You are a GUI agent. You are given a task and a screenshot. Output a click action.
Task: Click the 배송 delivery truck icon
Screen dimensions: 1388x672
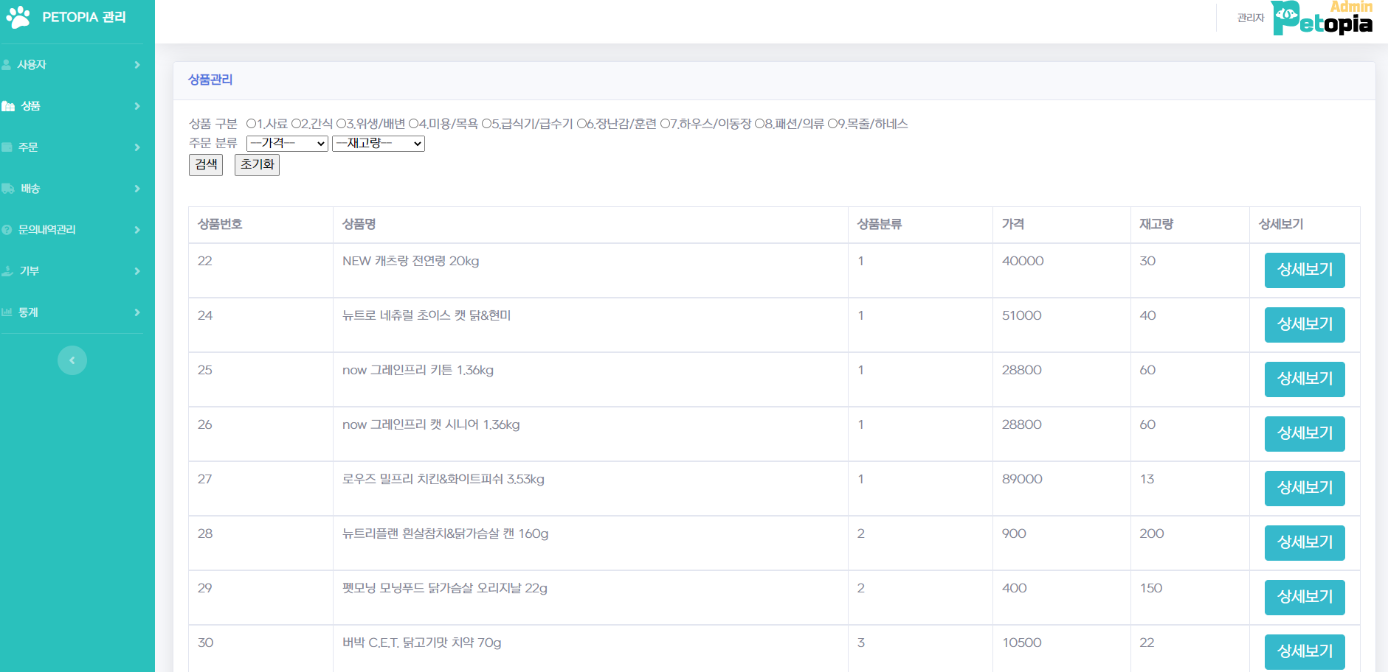tap(7, 188)
